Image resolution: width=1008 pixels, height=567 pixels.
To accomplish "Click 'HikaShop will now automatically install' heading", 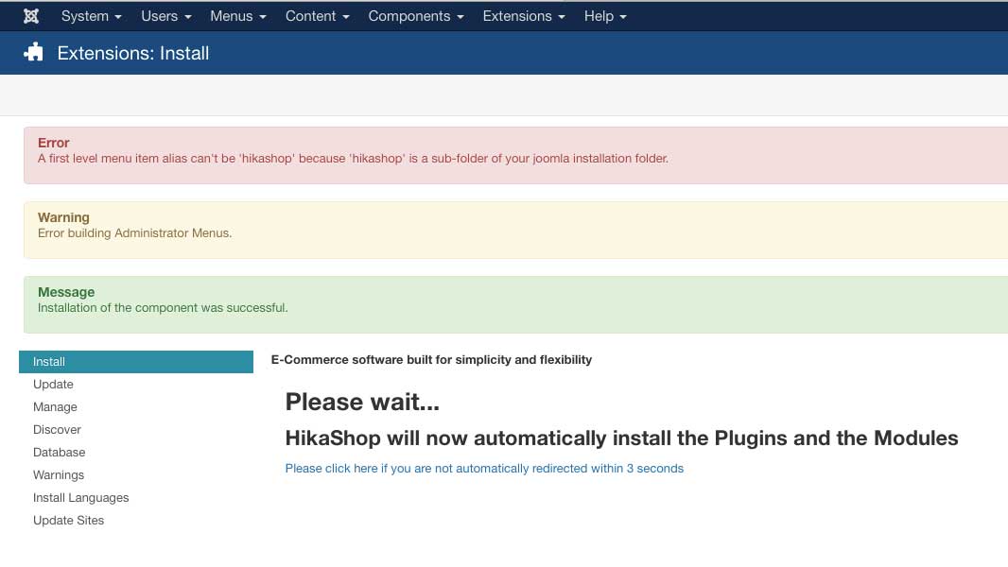I will (x=621, y=438).
